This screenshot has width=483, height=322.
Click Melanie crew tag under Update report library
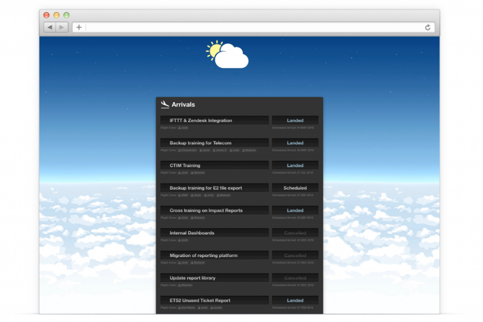click(185, 285)
